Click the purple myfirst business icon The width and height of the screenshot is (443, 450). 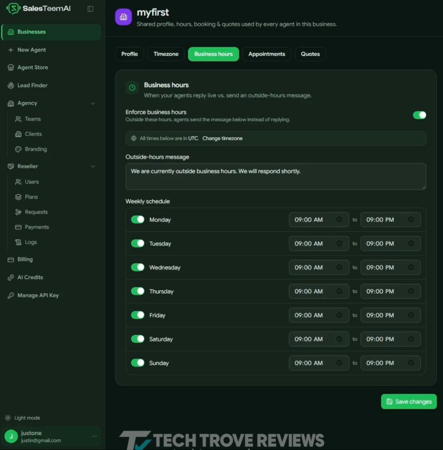point(123,17)
